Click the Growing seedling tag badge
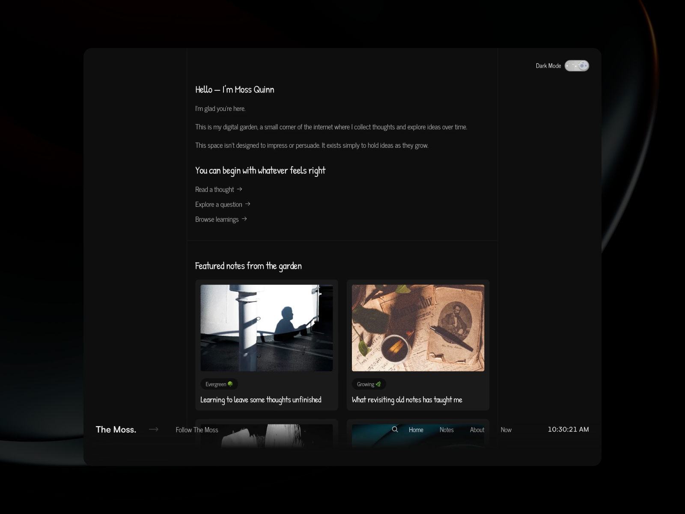Image resolution: width=685 pixels, height=514 pixels. pos(369,384)
